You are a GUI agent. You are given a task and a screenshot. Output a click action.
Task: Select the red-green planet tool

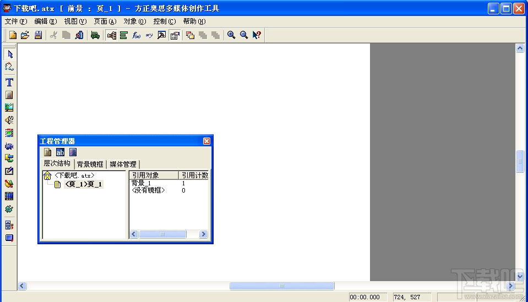pos(9,184)
